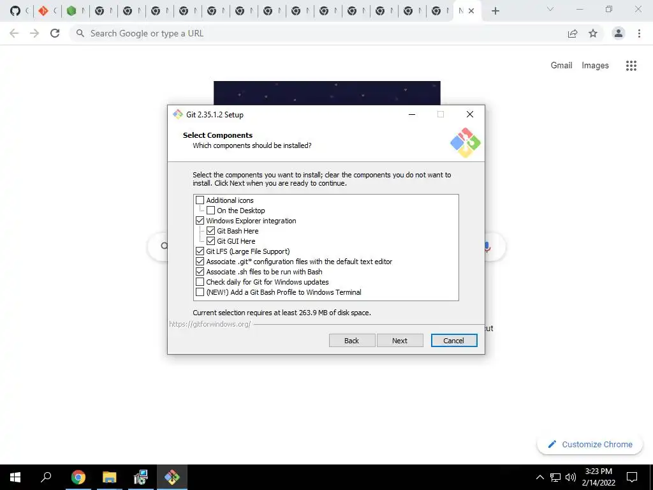
Task: Toggle Git Bash Here option
Action: 210,231
